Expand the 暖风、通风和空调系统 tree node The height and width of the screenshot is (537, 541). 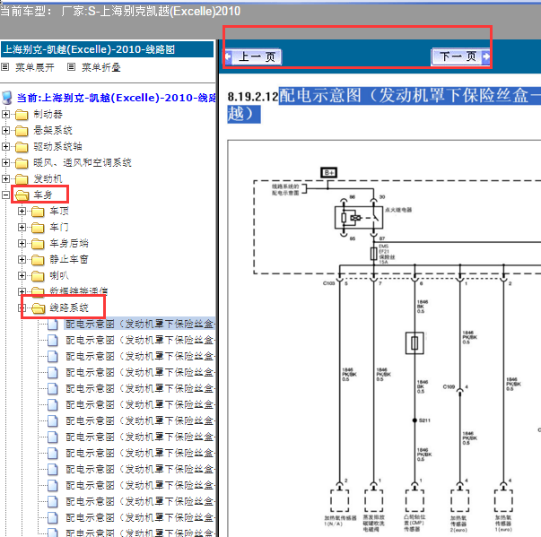tap(7, 162)
